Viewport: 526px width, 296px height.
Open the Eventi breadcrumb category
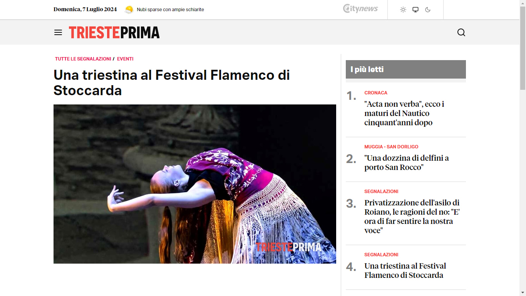click(x=125, y=59)
